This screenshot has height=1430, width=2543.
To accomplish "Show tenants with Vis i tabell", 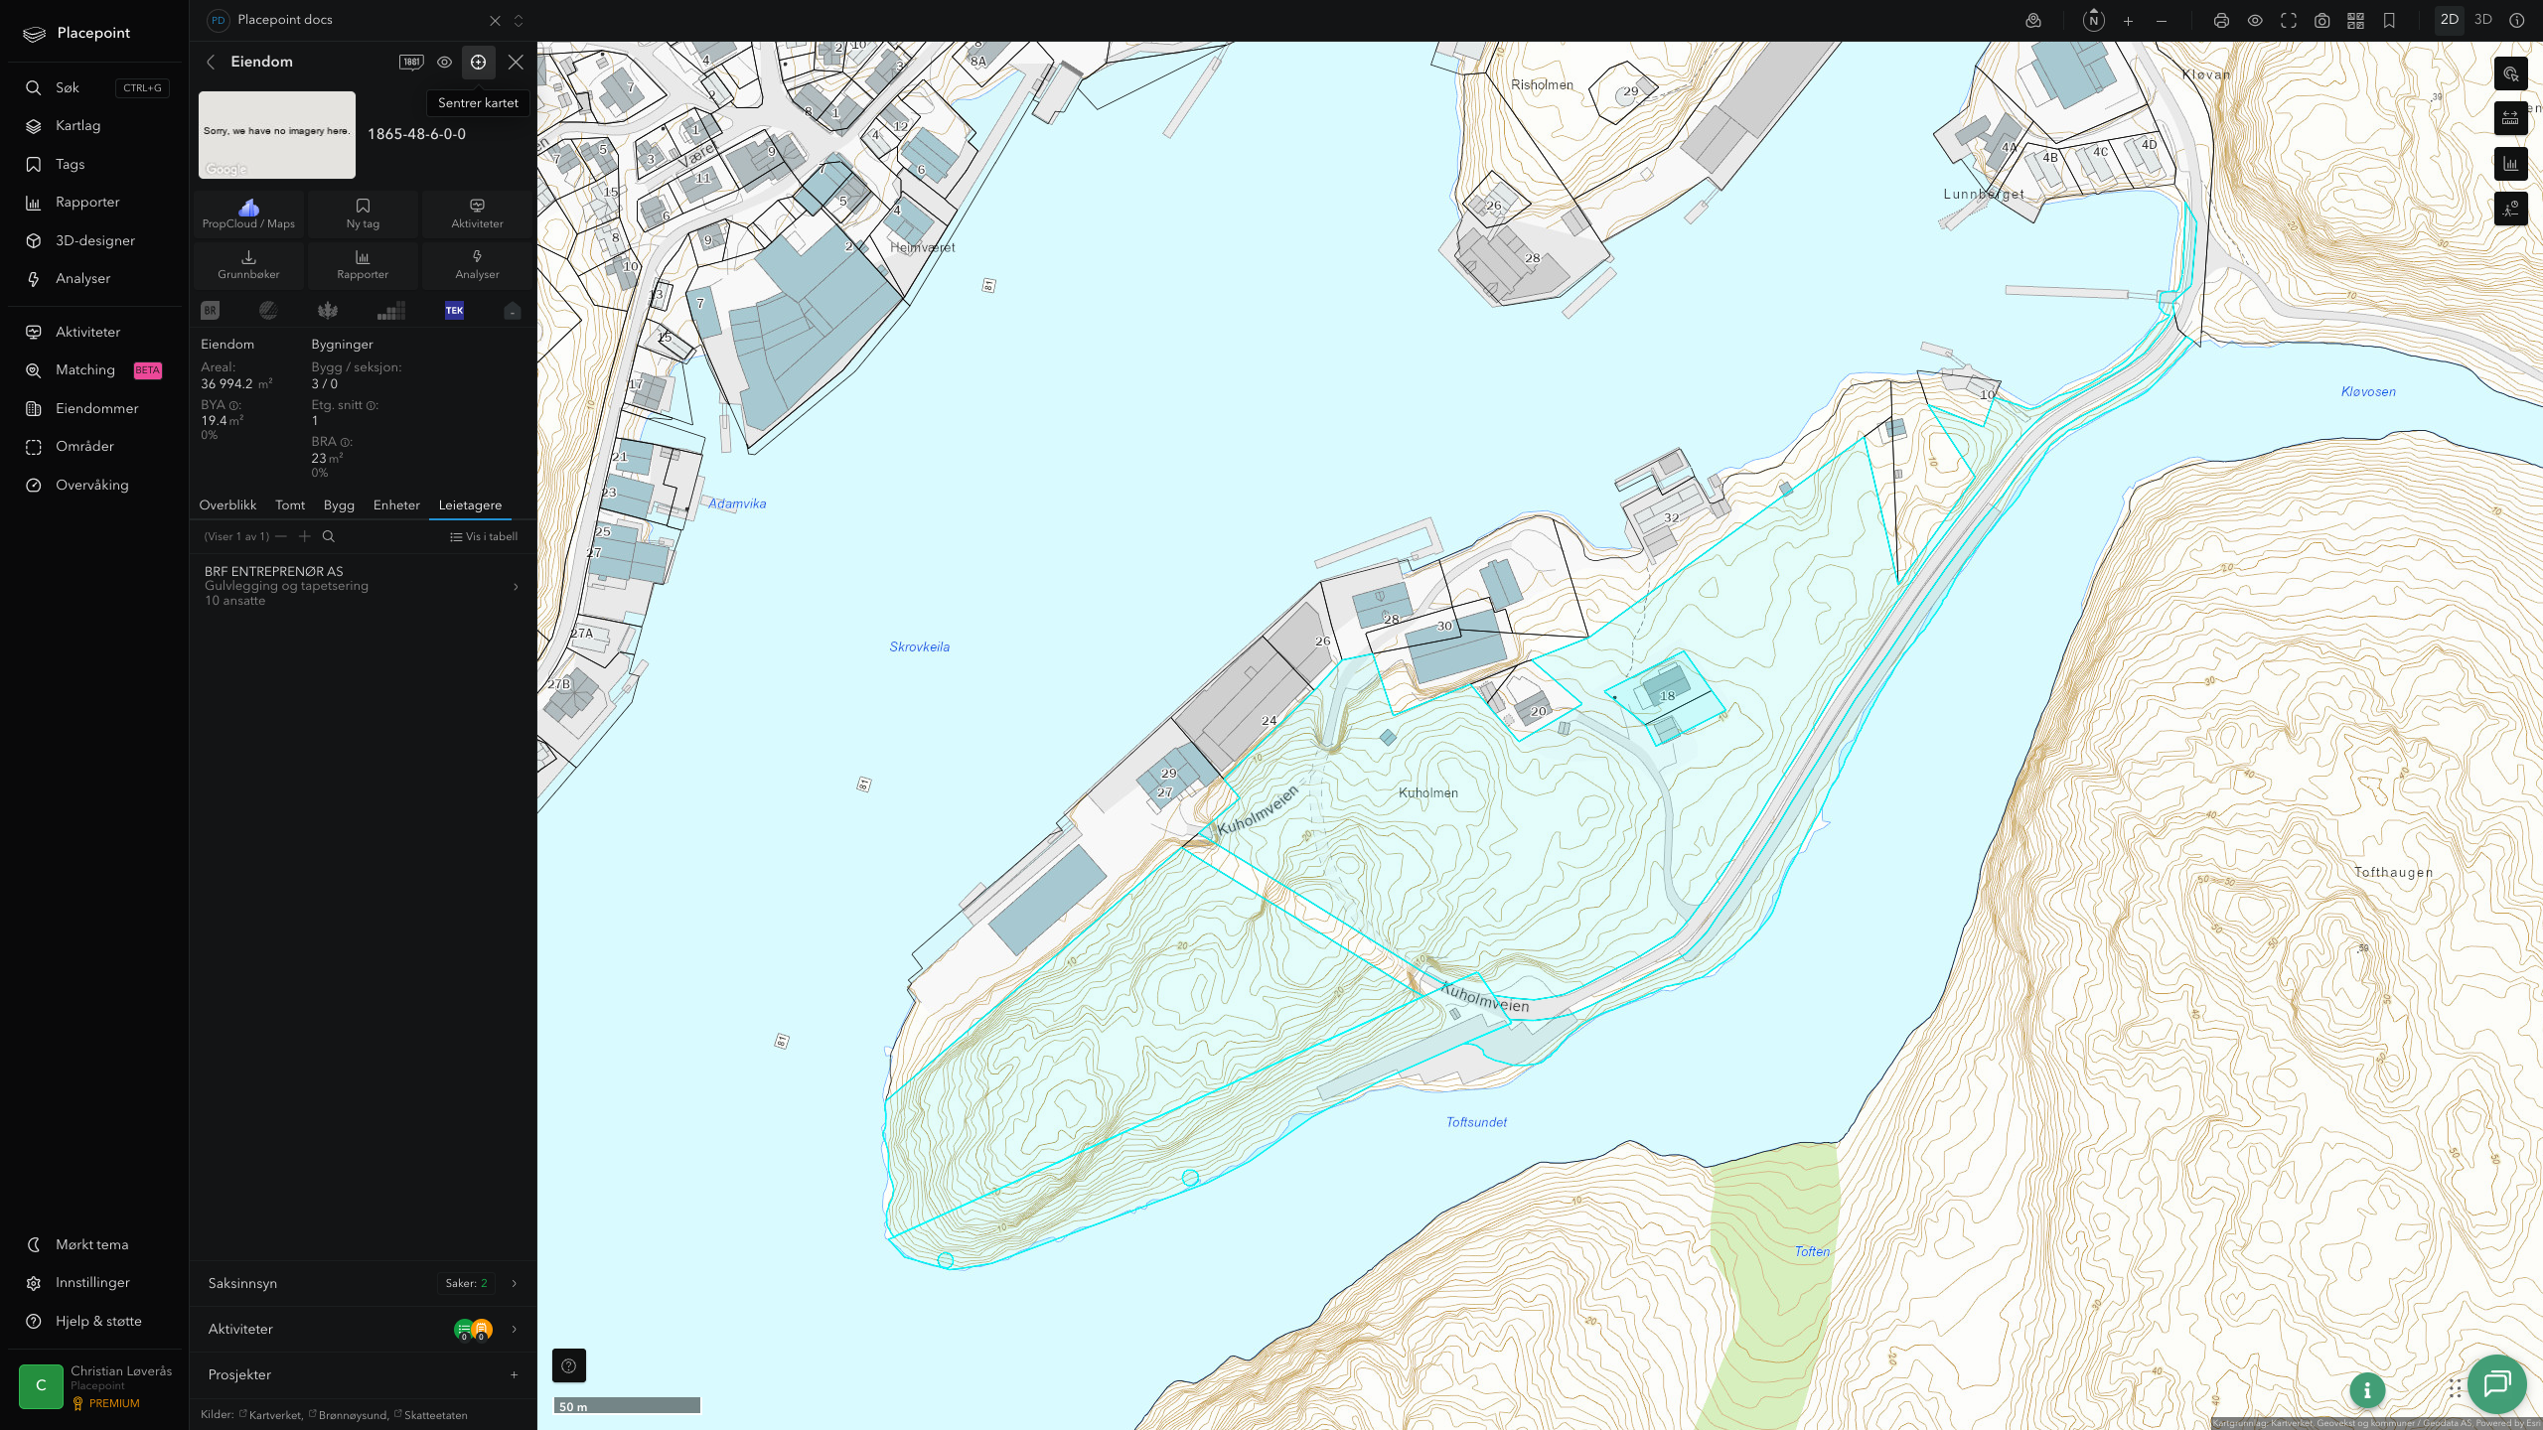I will (484, 536).
